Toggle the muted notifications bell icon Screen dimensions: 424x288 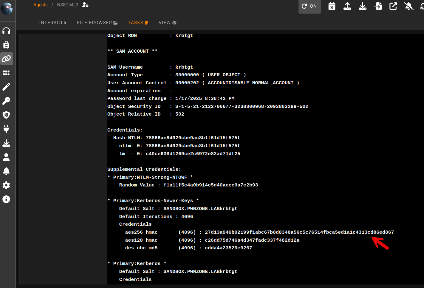click(408, 6)
